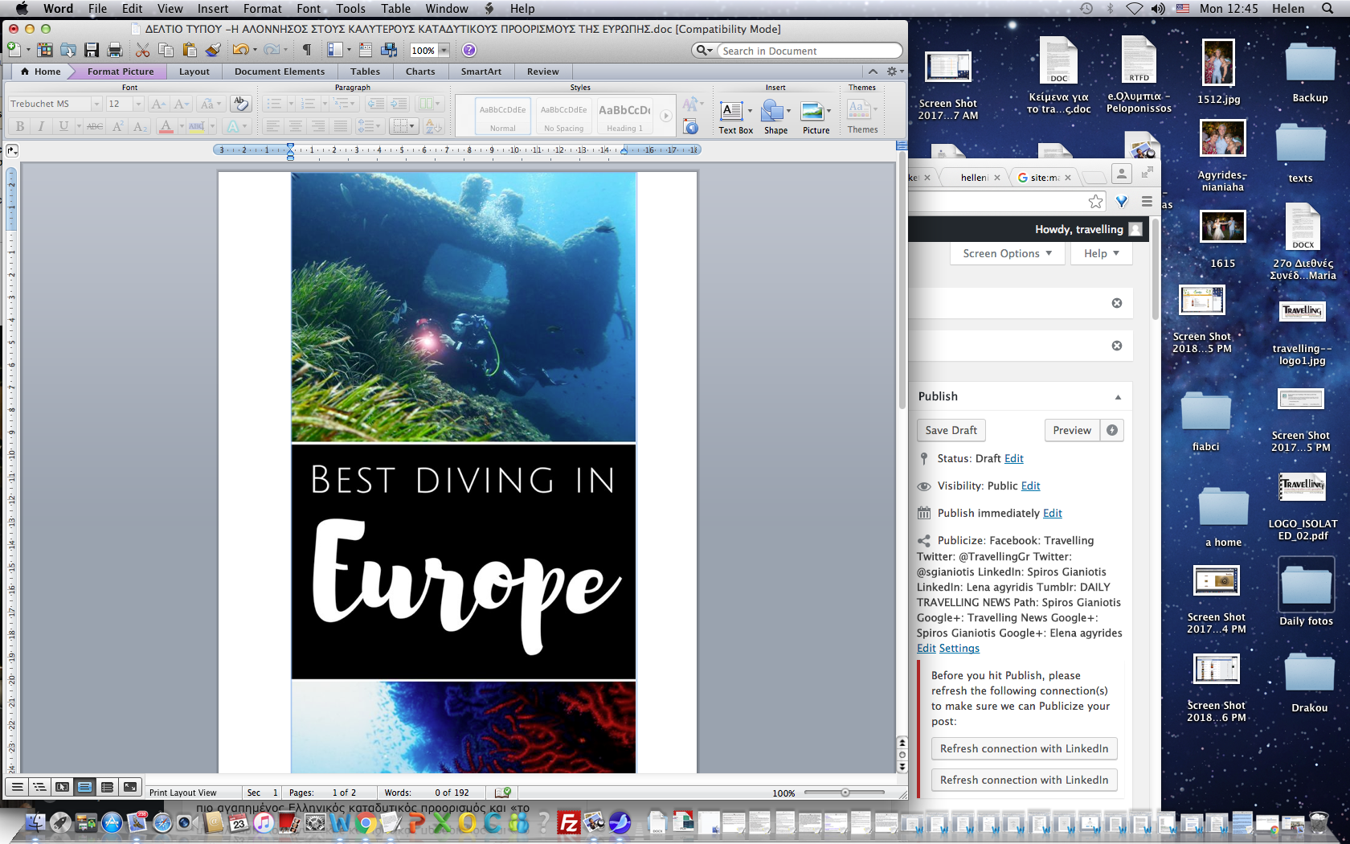This screenshot has height=844, width=1350.
Task: Toggle Publishing Layout View button
Action: click(62, 788)
